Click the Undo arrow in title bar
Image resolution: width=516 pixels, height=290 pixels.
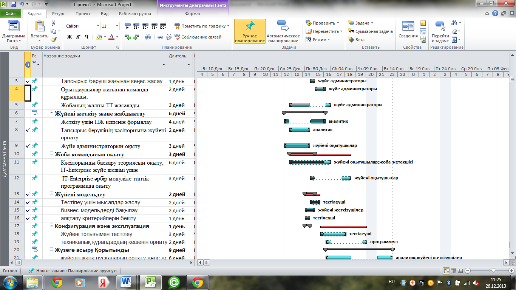click(x=22, y=5)
